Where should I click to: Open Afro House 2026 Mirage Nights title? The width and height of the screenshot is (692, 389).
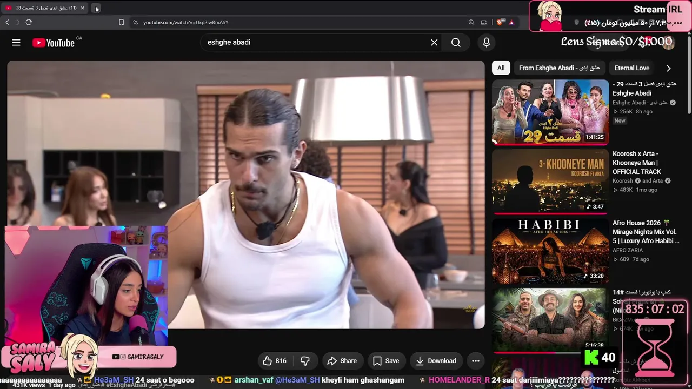tap(646, 232)
